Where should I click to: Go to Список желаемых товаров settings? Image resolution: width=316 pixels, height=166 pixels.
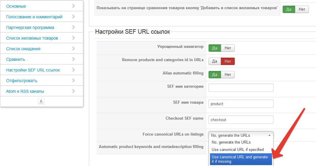point(32,38)
